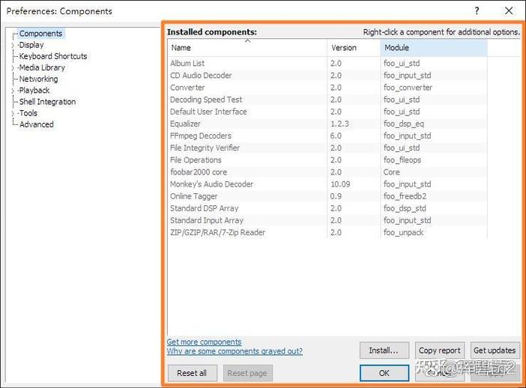Select the Equalizer component row
This screenshot has width=526, height=388.
coord(327,124)
